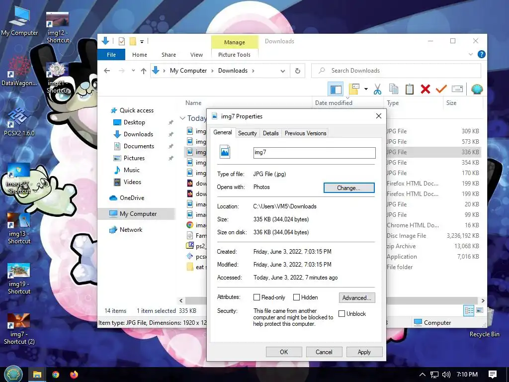
Task: Collapse the Today group in file list
Action: pos(182,118)
